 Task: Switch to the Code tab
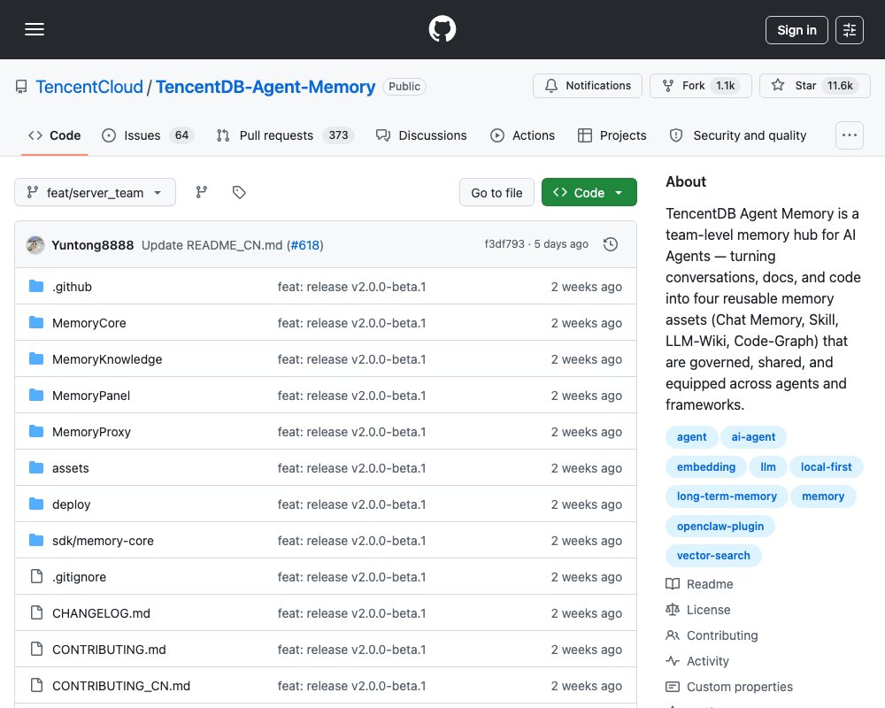pos(55,135)
